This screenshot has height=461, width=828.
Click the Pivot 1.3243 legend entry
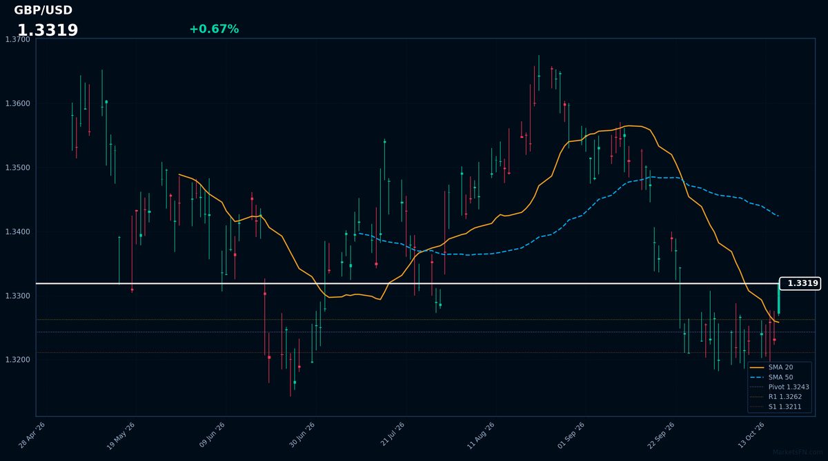tap(779, 387)
